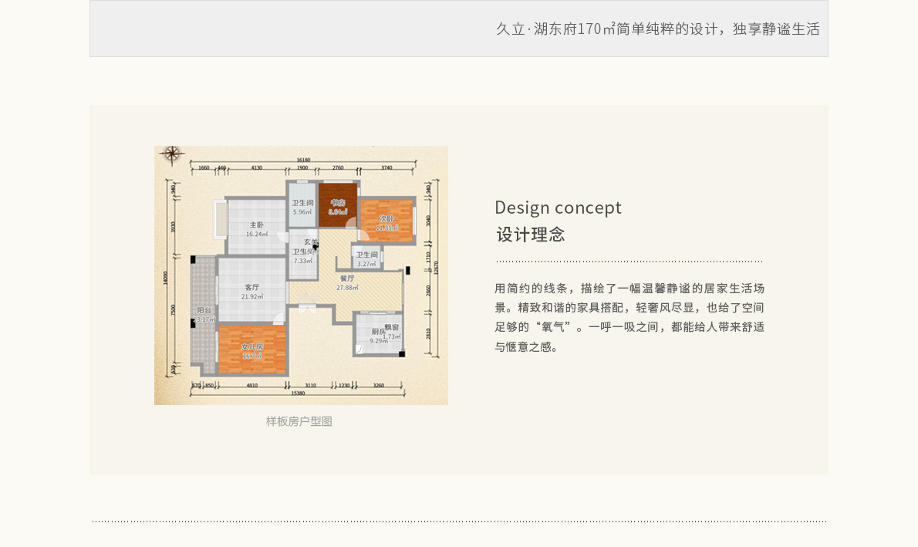The width and height of the screenshot is (918, 547).
Task: Click the dark red 书房 study room
Action: point(338,206)
